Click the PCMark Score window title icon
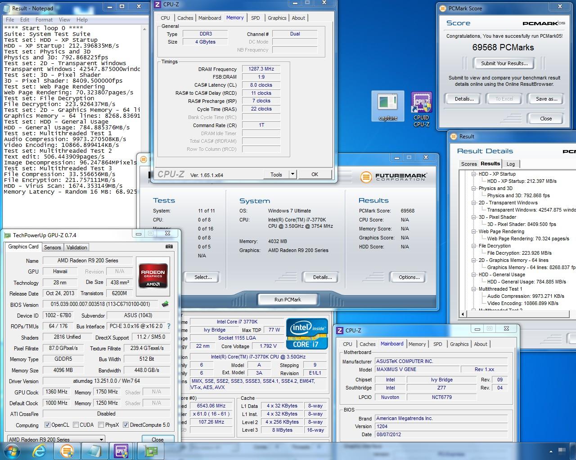 [442, 8]
